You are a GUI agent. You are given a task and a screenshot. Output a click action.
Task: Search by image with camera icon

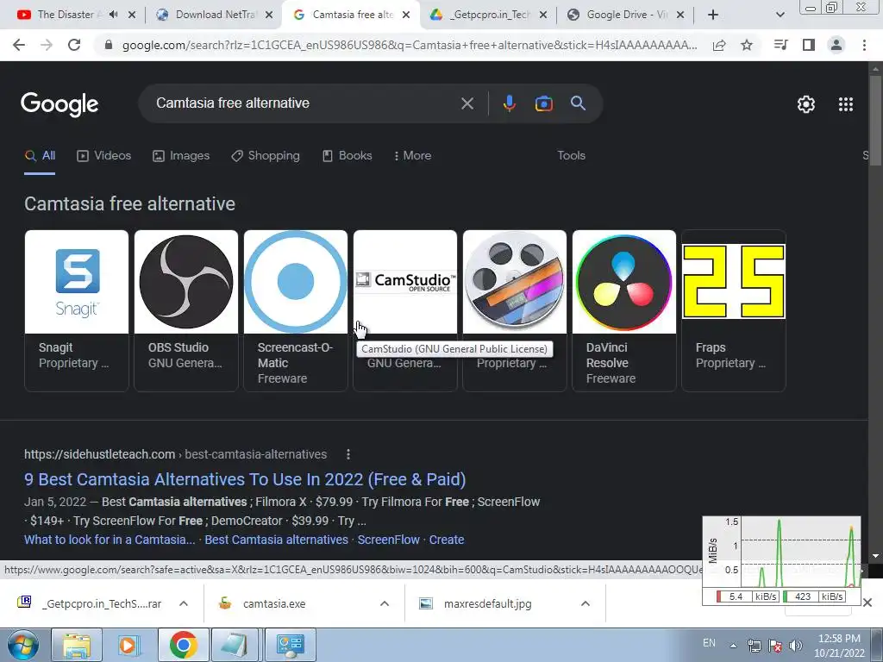click(x=543, y=103)
